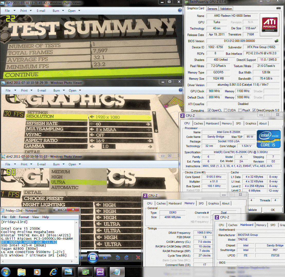The width and height of the screenshot is (285, 277).
Task: Toggle the OpenCL checkbox in GPU-Z
Action: 209,110
